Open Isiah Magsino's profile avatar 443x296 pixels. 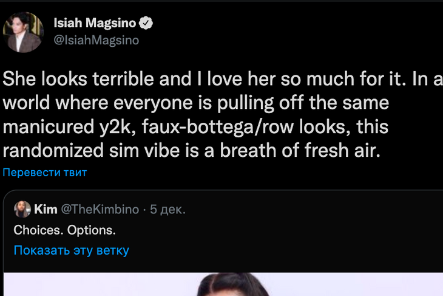(24, 32)
